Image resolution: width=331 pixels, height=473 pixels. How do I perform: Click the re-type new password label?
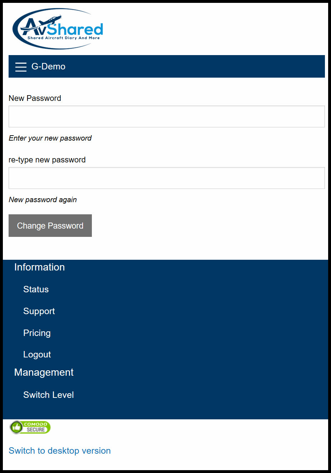pyautogui.click(x=47, y=160)
